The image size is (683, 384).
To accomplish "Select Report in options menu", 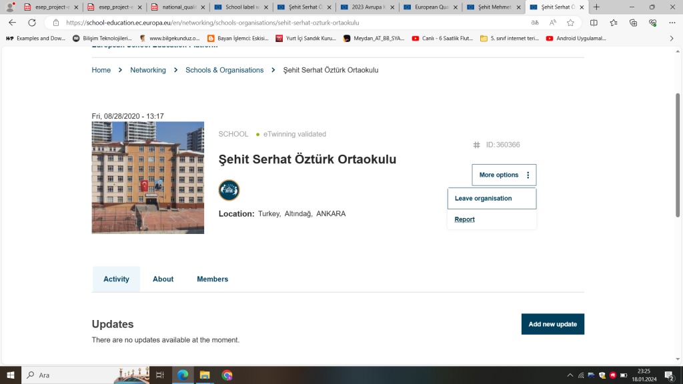I will tap(464, 219).
